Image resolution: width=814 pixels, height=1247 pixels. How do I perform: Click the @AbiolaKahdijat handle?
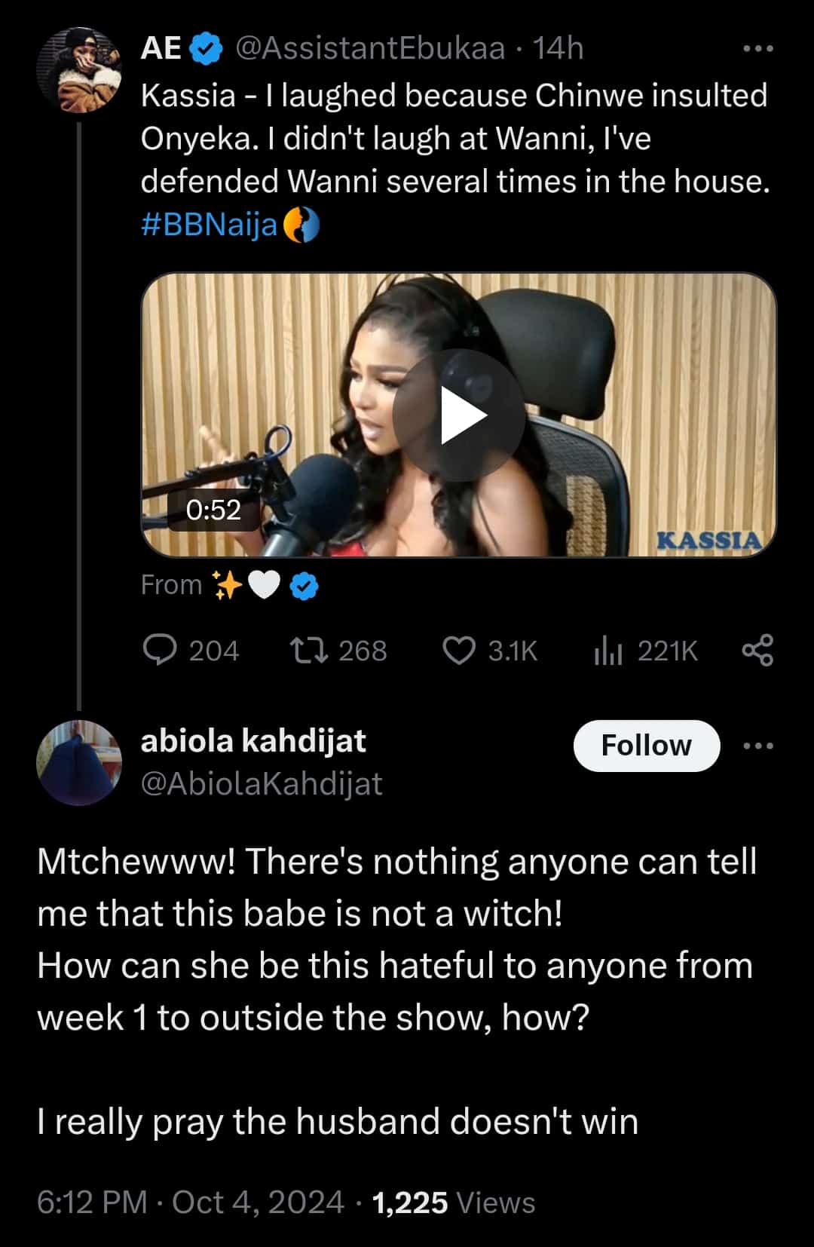262,784
